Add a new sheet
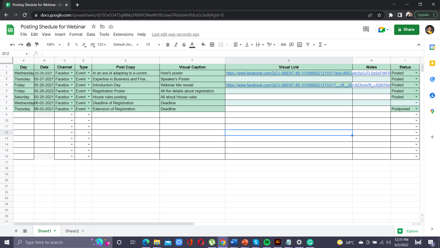The image size is (440, 248). [x=16, y=231]
